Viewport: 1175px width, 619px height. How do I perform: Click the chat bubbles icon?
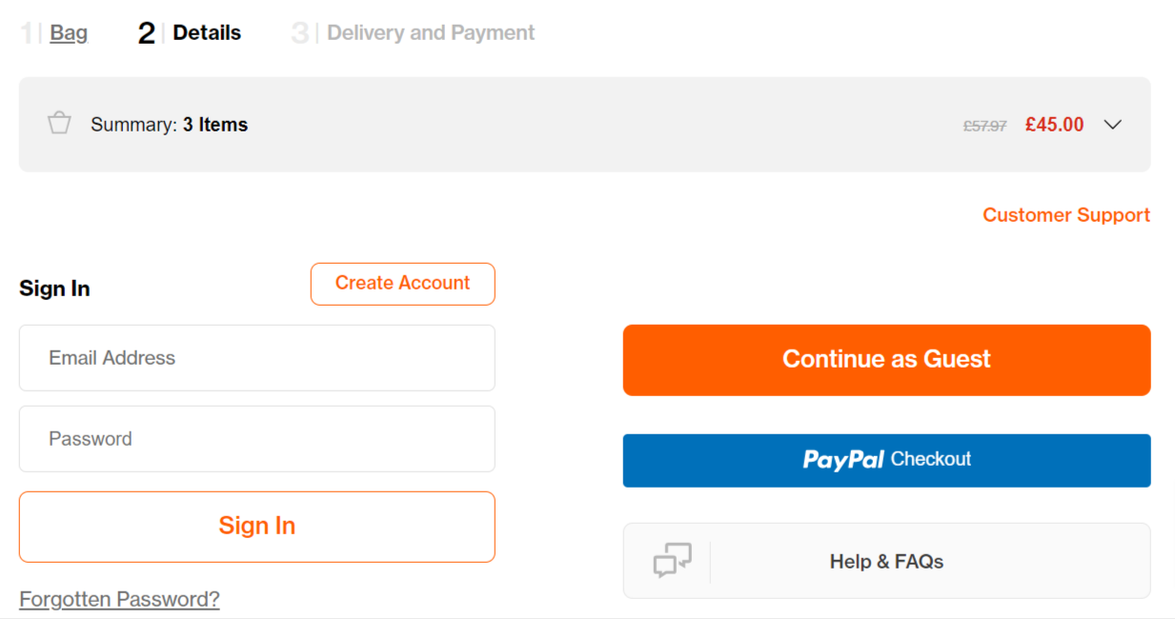672,560
